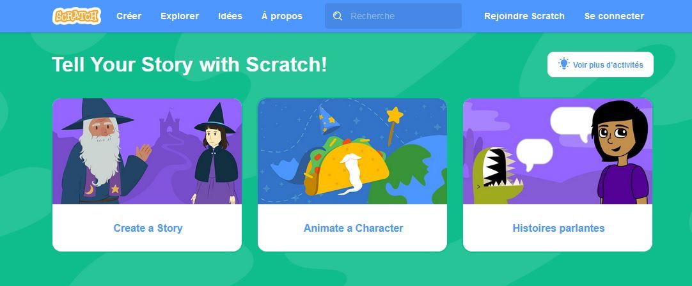Click the Scratch logo
Viewport: 692px width, 286px height.
[76, 16]
